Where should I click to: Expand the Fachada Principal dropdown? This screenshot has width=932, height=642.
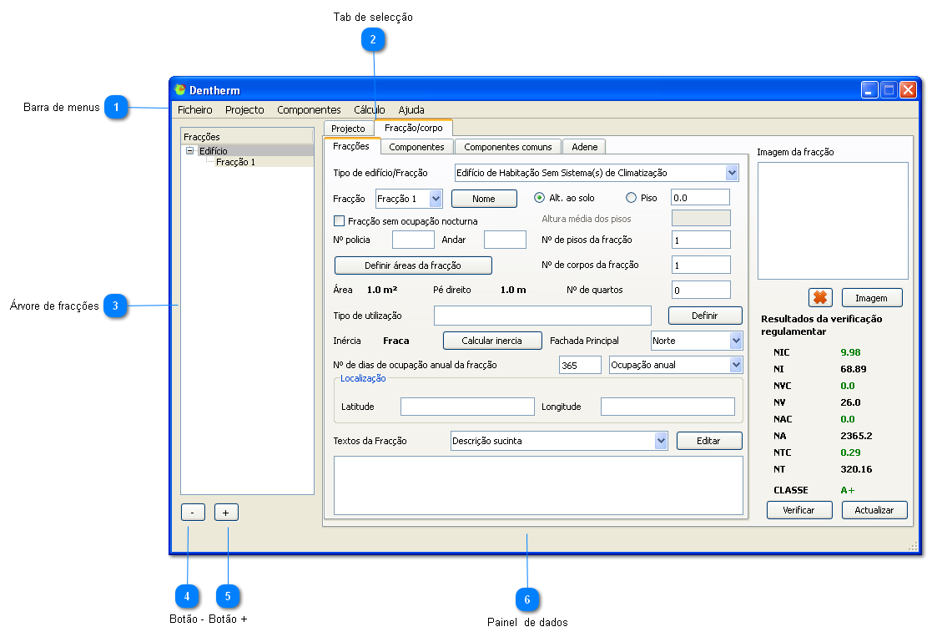click(x=735, y=341)
